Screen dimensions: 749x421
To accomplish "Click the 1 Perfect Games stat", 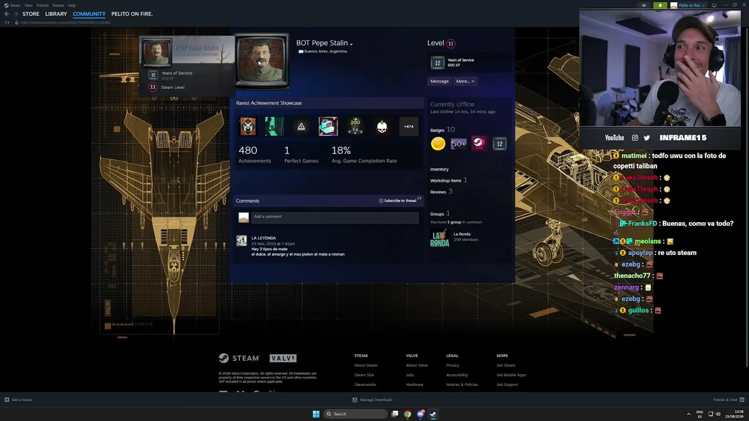I will 301,154.
